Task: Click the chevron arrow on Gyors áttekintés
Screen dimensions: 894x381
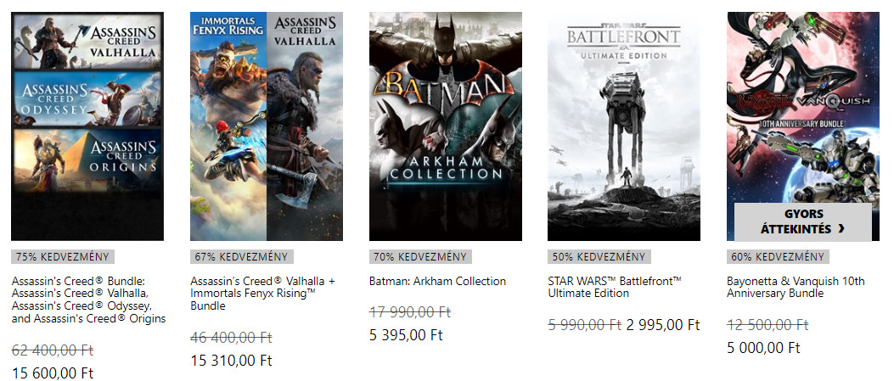Action: coord(841,229)
